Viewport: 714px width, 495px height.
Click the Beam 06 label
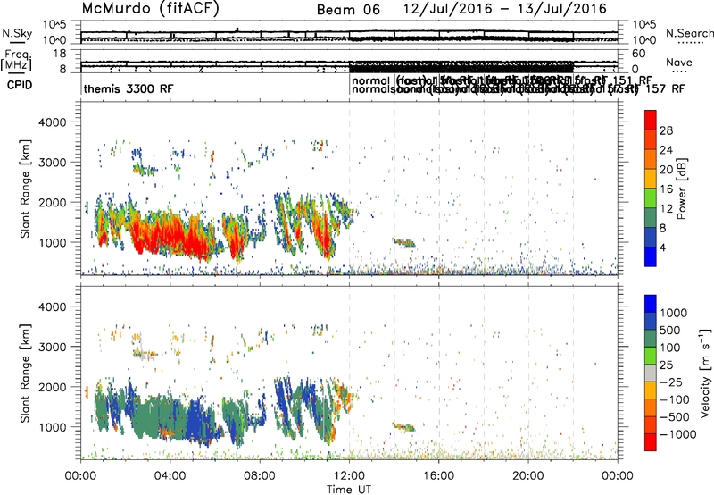pyautogui.click(x=348, y=10)
